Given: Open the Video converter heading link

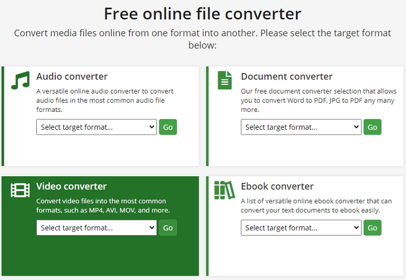Looking at the screenshot, I should [71, 186].
